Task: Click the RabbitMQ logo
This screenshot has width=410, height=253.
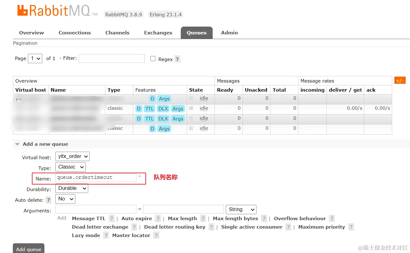Action: coord(58,11)
